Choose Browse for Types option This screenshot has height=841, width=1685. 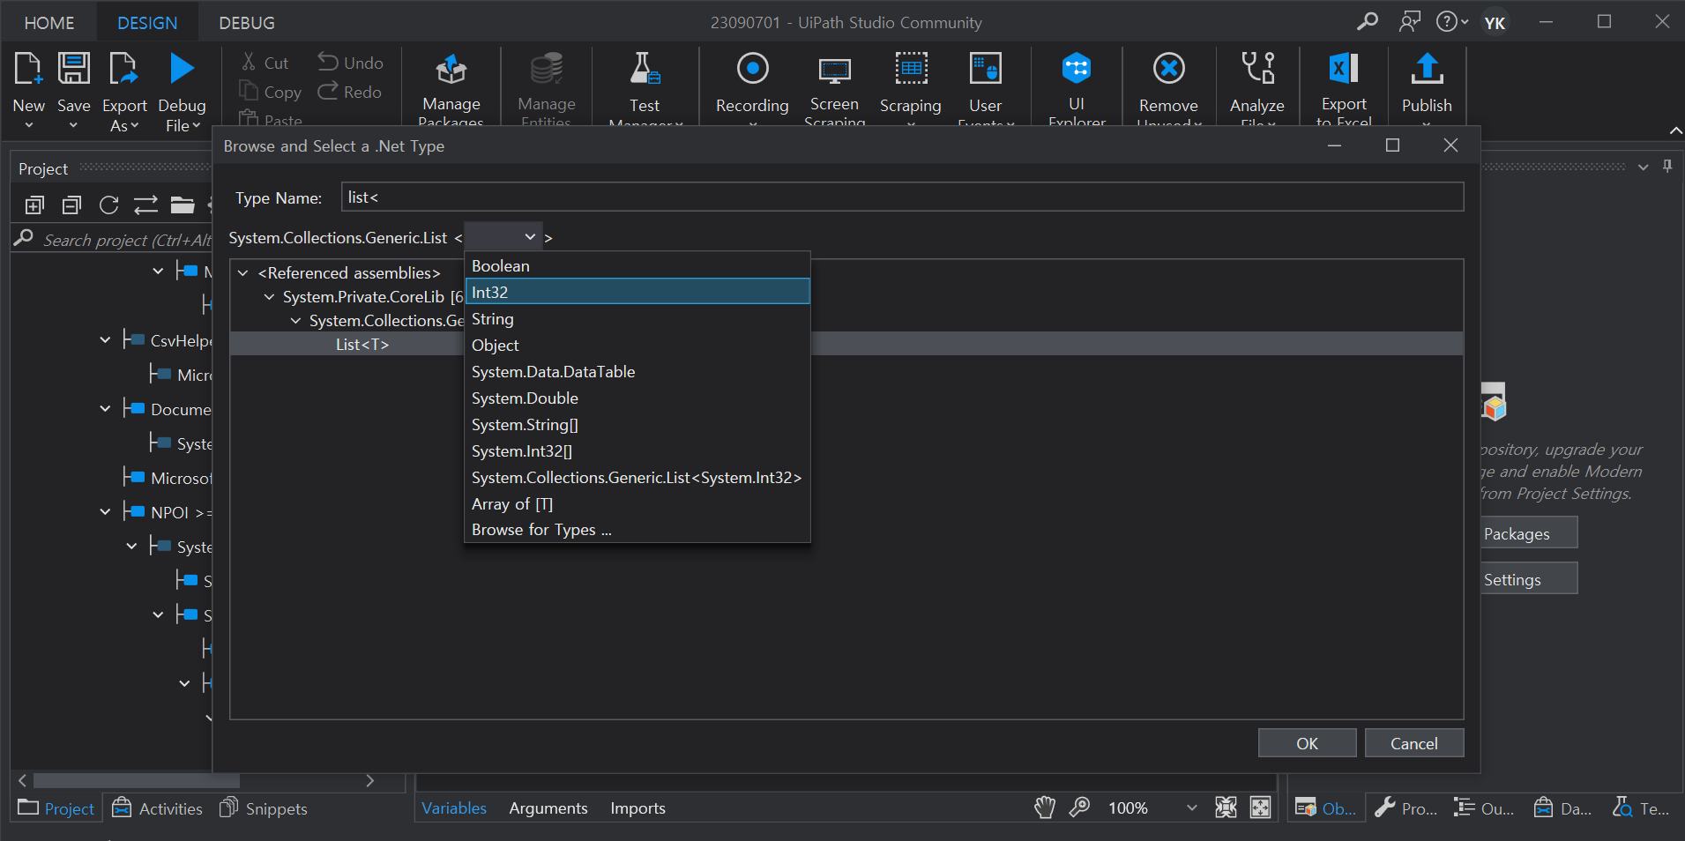[x=637, y=529]
